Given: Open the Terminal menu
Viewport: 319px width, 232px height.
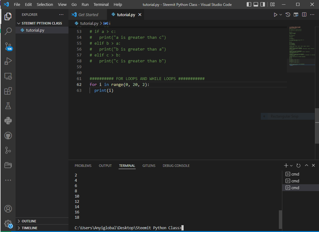Looking at the screenshot, I should point(101,5).
